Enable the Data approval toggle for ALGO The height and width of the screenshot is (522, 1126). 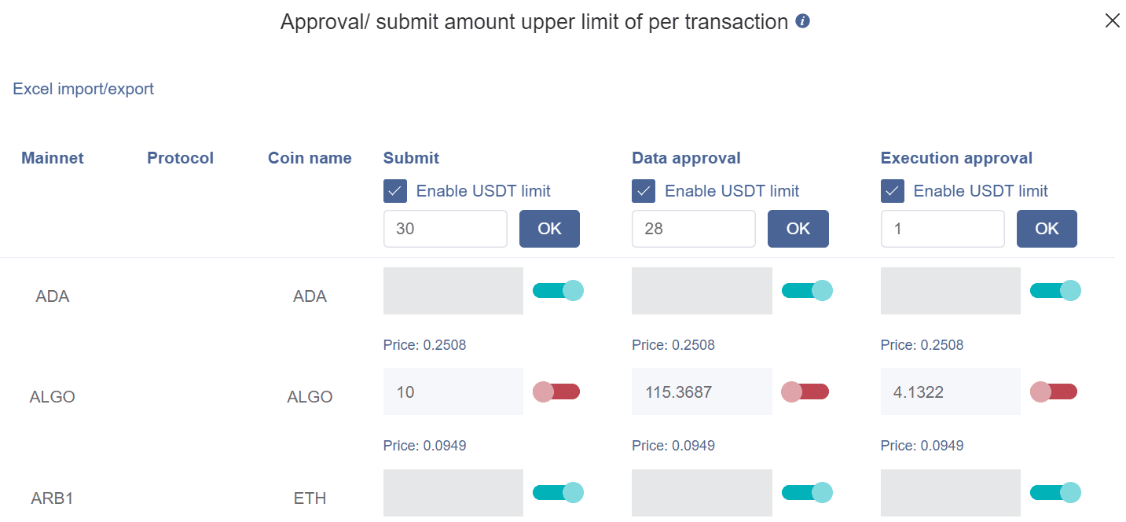click(x=806, y=391)
